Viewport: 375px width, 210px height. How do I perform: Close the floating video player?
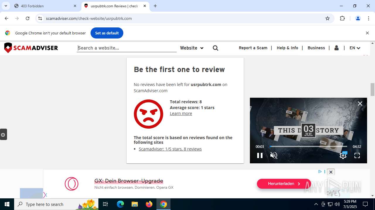pos(360,104)
